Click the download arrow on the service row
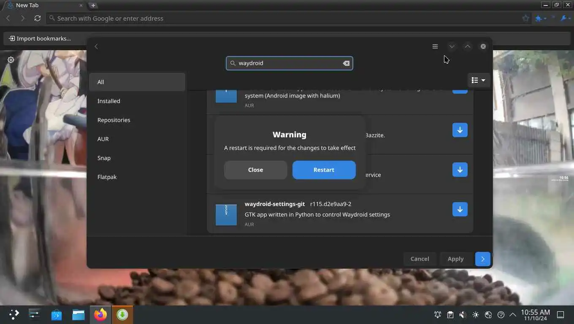 [460, 170]
